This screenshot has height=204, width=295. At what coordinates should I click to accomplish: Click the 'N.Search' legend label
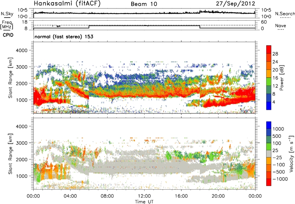point(285,14)
